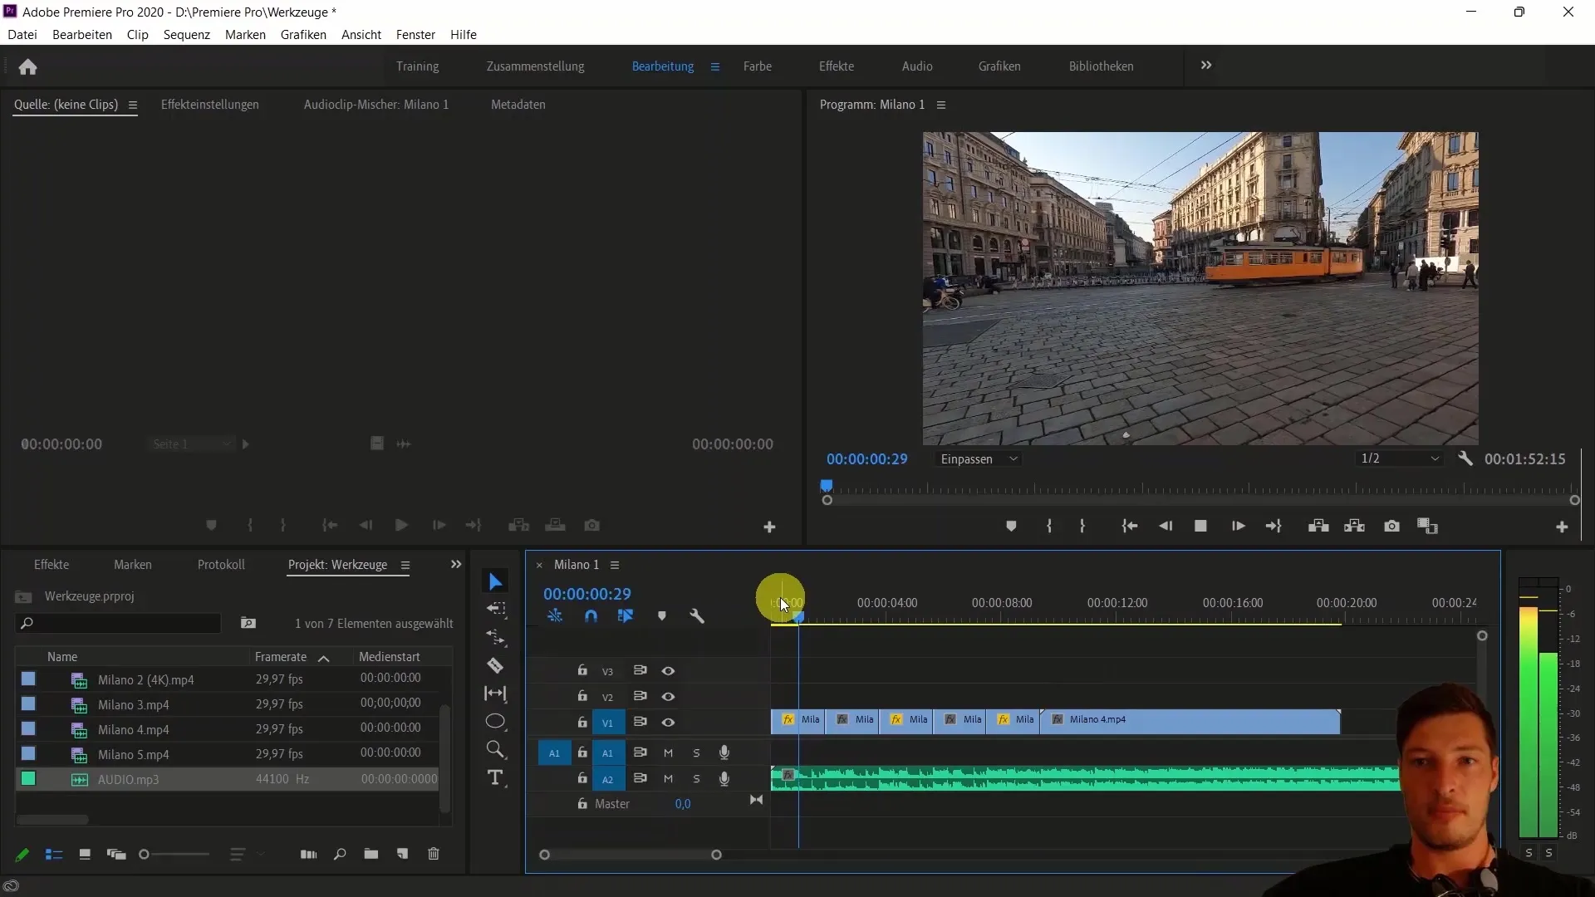The image size is (1595, 897).
Task: Mute audio track A1
Action: tap(668, 753)
